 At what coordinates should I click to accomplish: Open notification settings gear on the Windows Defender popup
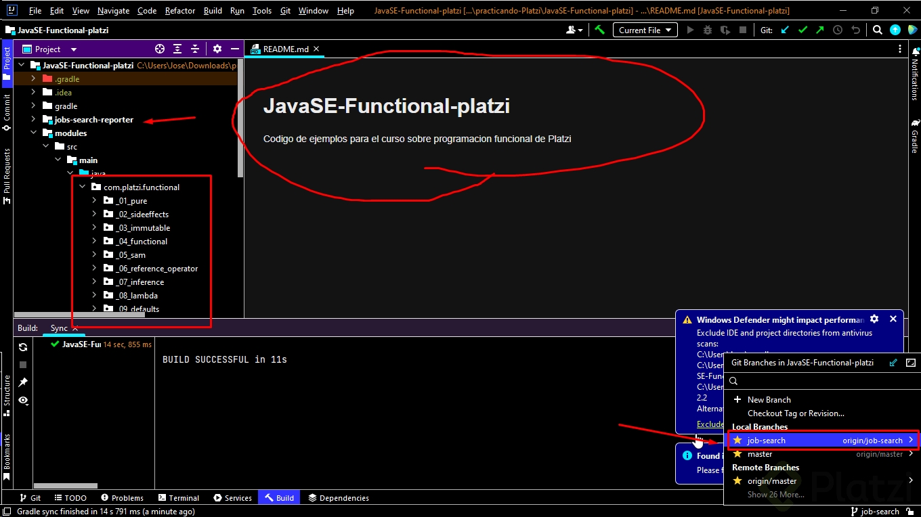(874, 319)
